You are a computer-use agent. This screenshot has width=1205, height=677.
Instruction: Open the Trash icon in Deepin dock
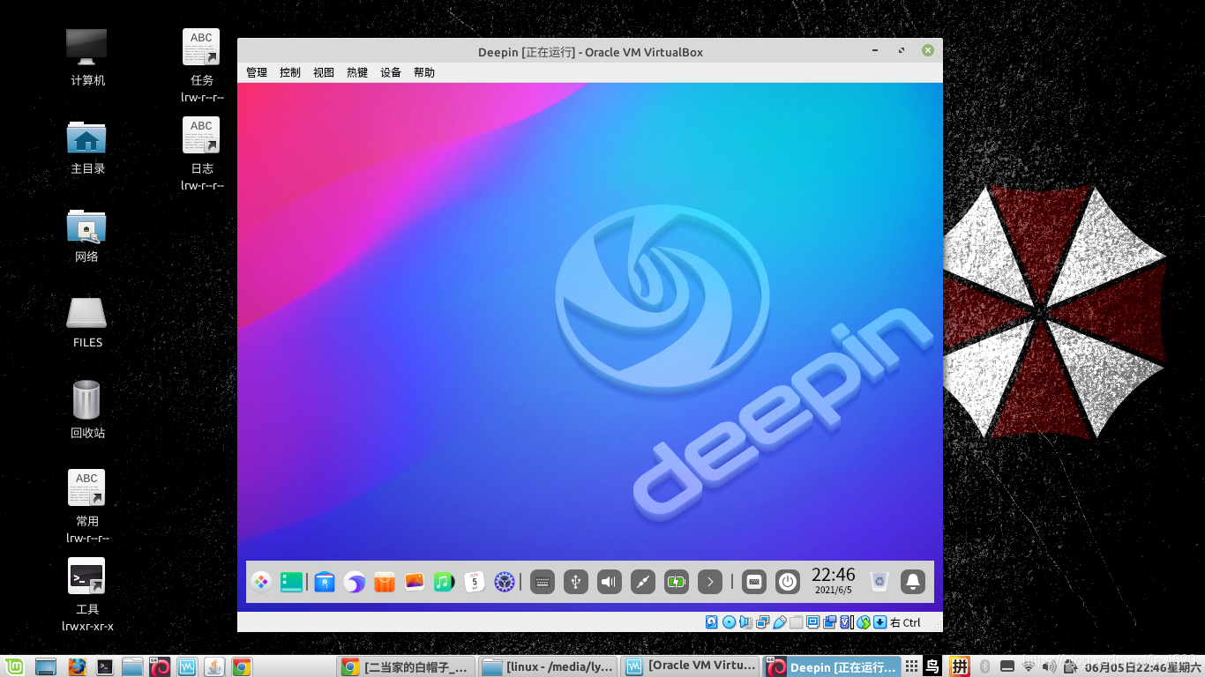879,582
